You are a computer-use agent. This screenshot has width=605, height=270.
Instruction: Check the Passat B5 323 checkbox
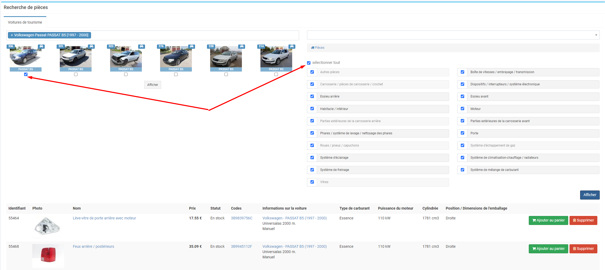tap(126, 74)
